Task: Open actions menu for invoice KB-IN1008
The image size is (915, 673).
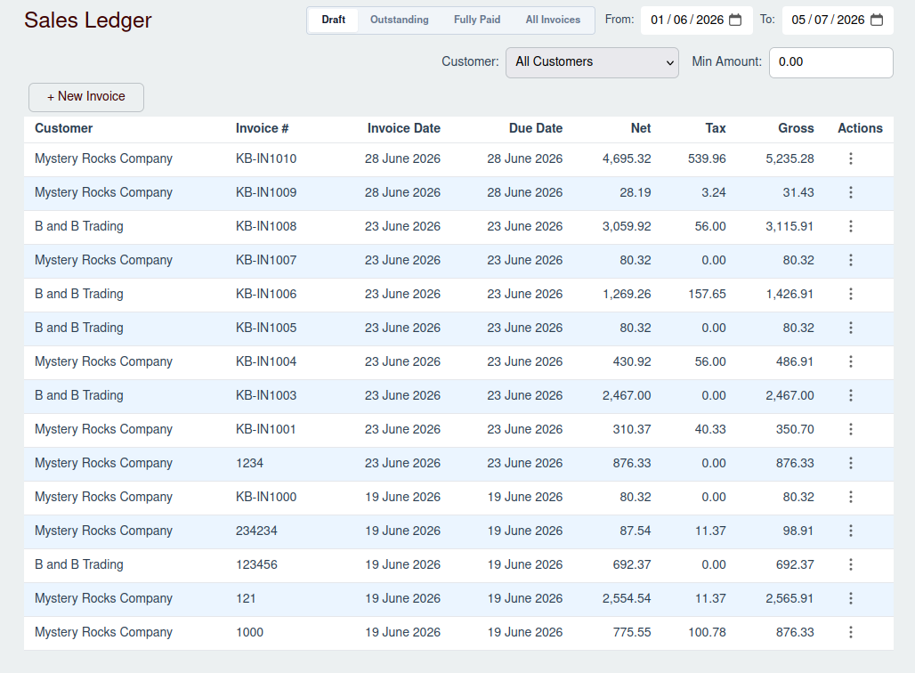Action: click(851, 226)
